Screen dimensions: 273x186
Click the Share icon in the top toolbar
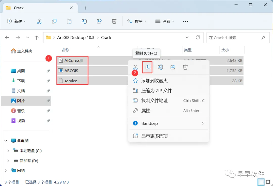click(x=99, y=21)
